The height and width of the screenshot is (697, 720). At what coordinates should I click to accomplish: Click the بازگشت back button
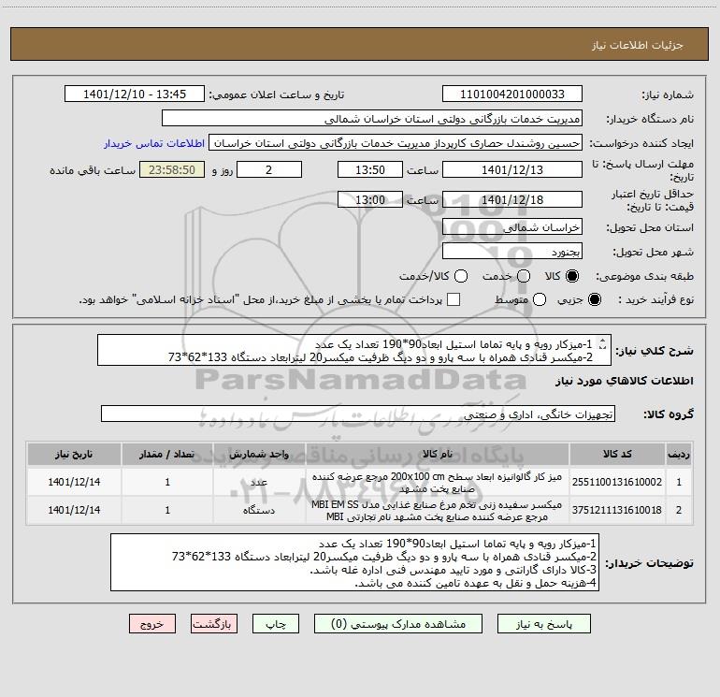[214, 624]
